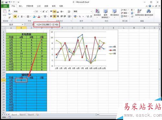Click the A组 series in chart legend

tap(112, 47)
